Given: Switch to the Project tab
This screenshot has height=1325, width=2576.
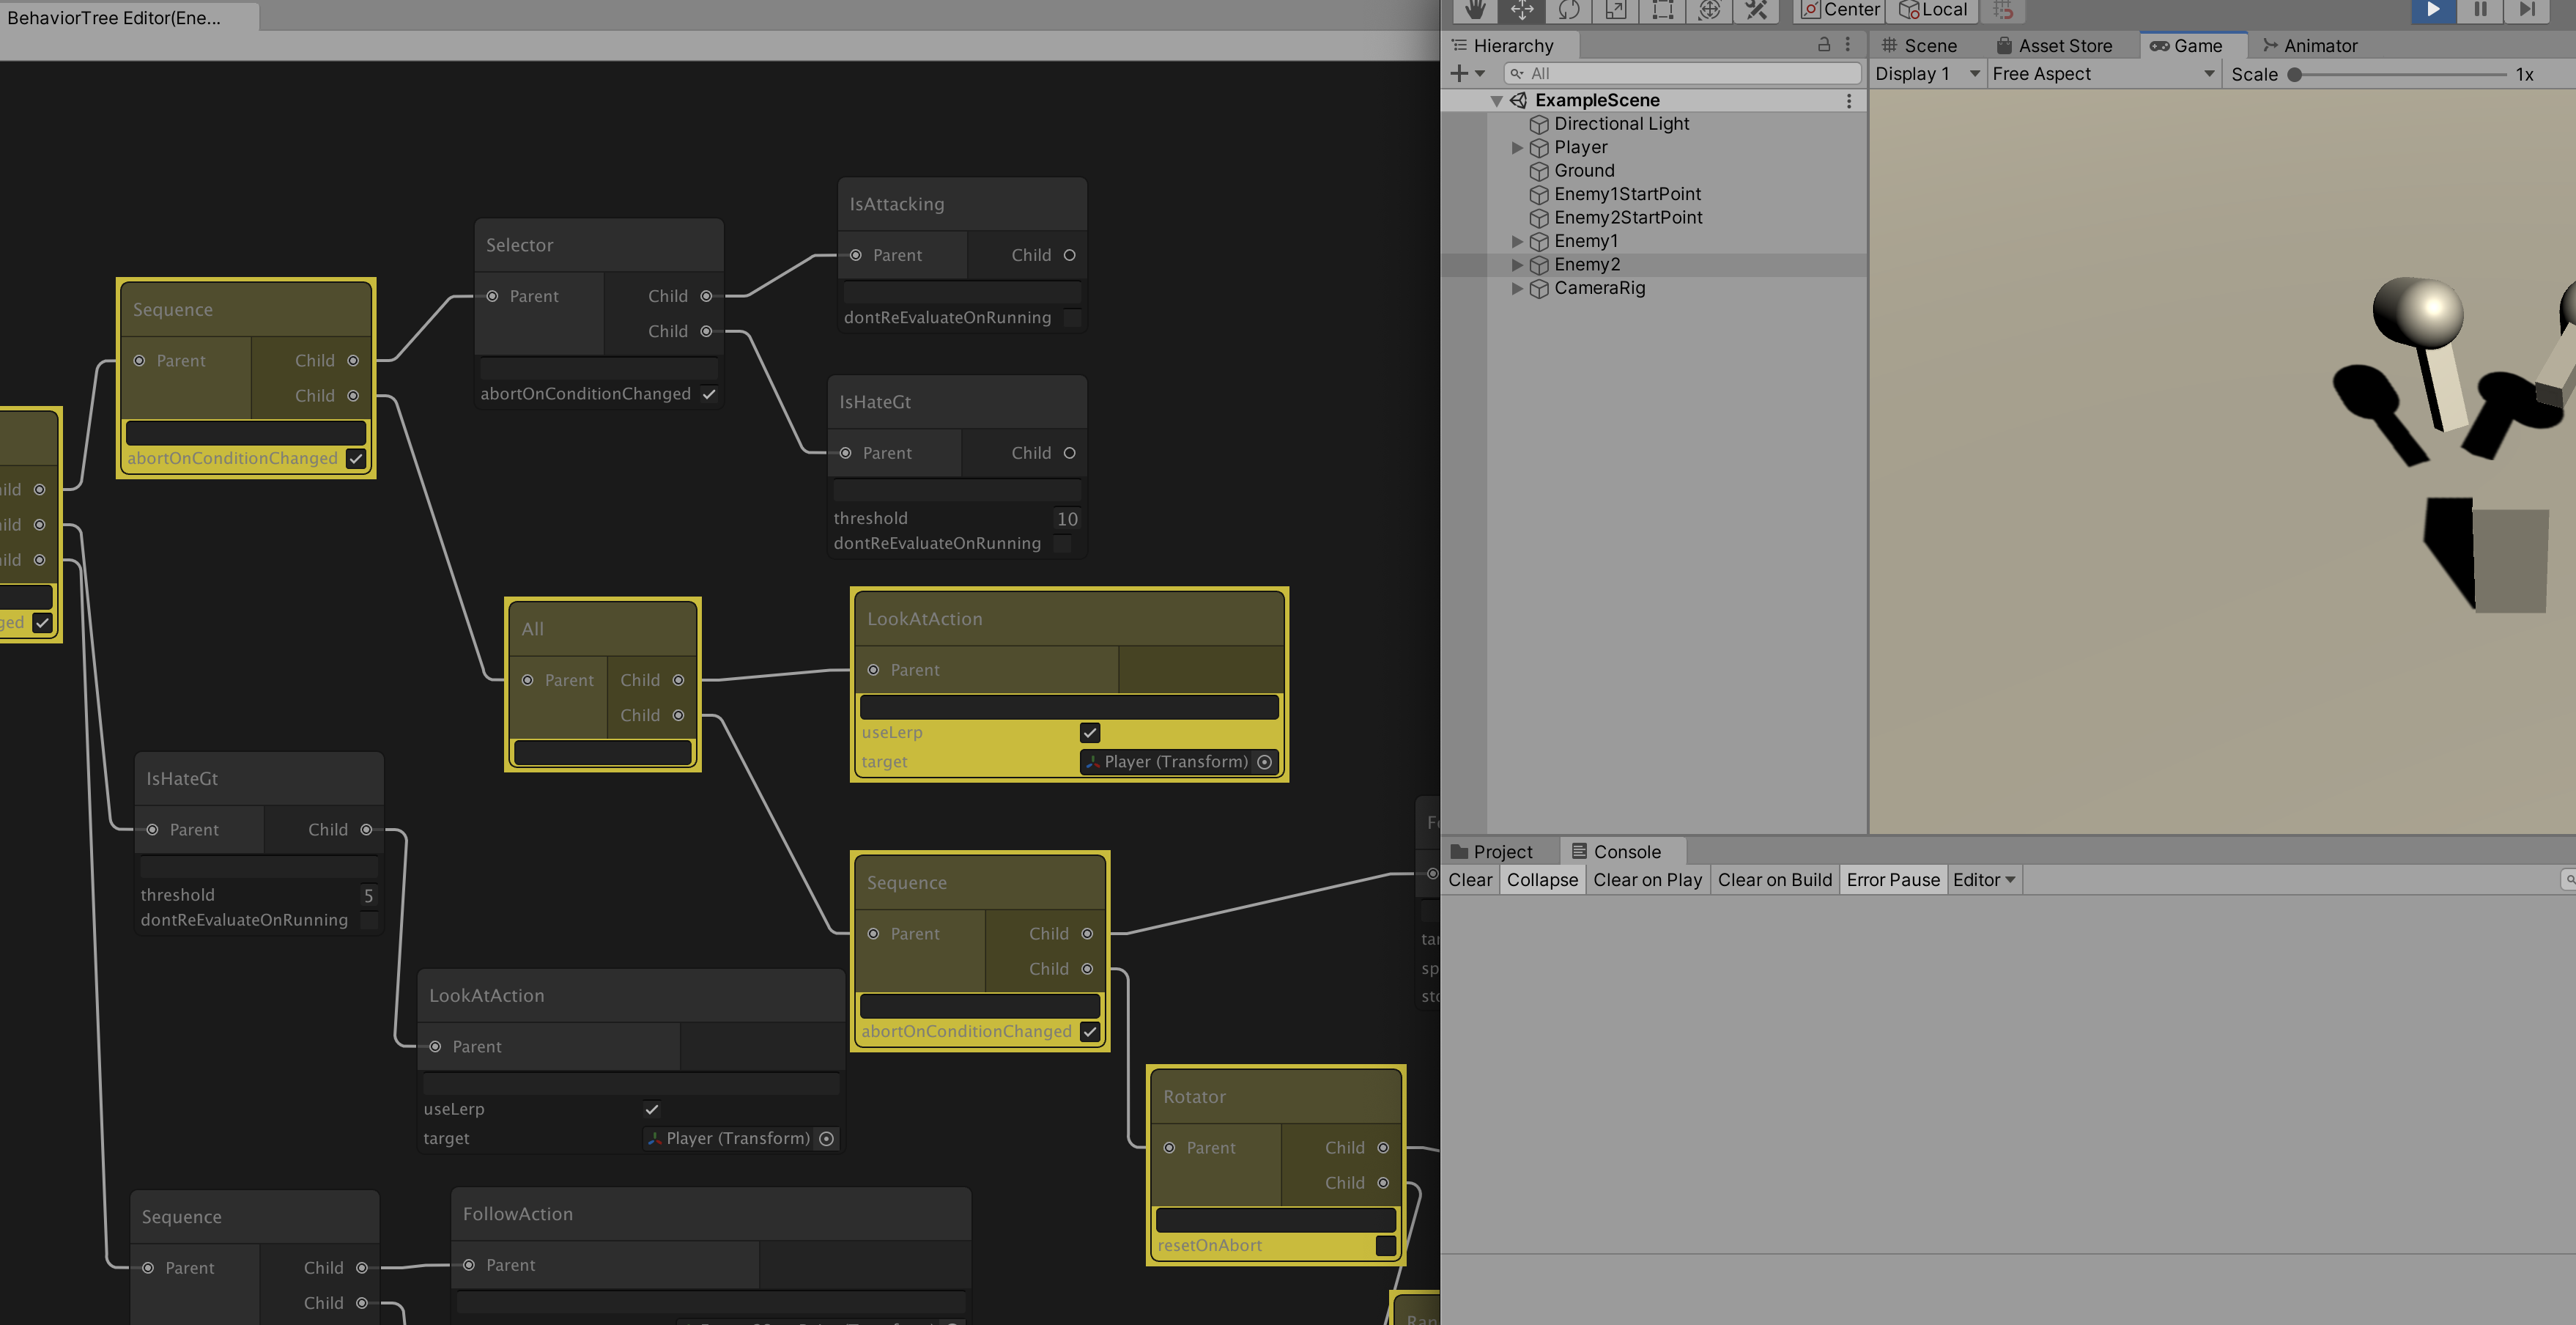Looking at the screenshot, I should pos(1500,851).
